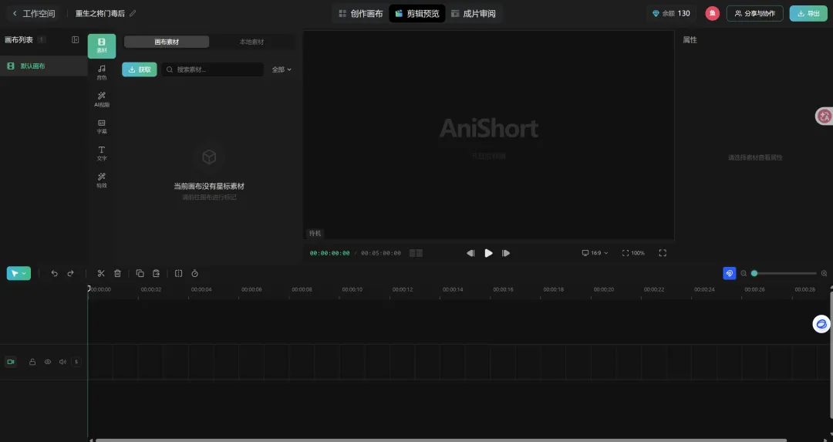This screenshot has width=833, height=442.
Task: Select the scissors split tool
Action: click(101, 273)
